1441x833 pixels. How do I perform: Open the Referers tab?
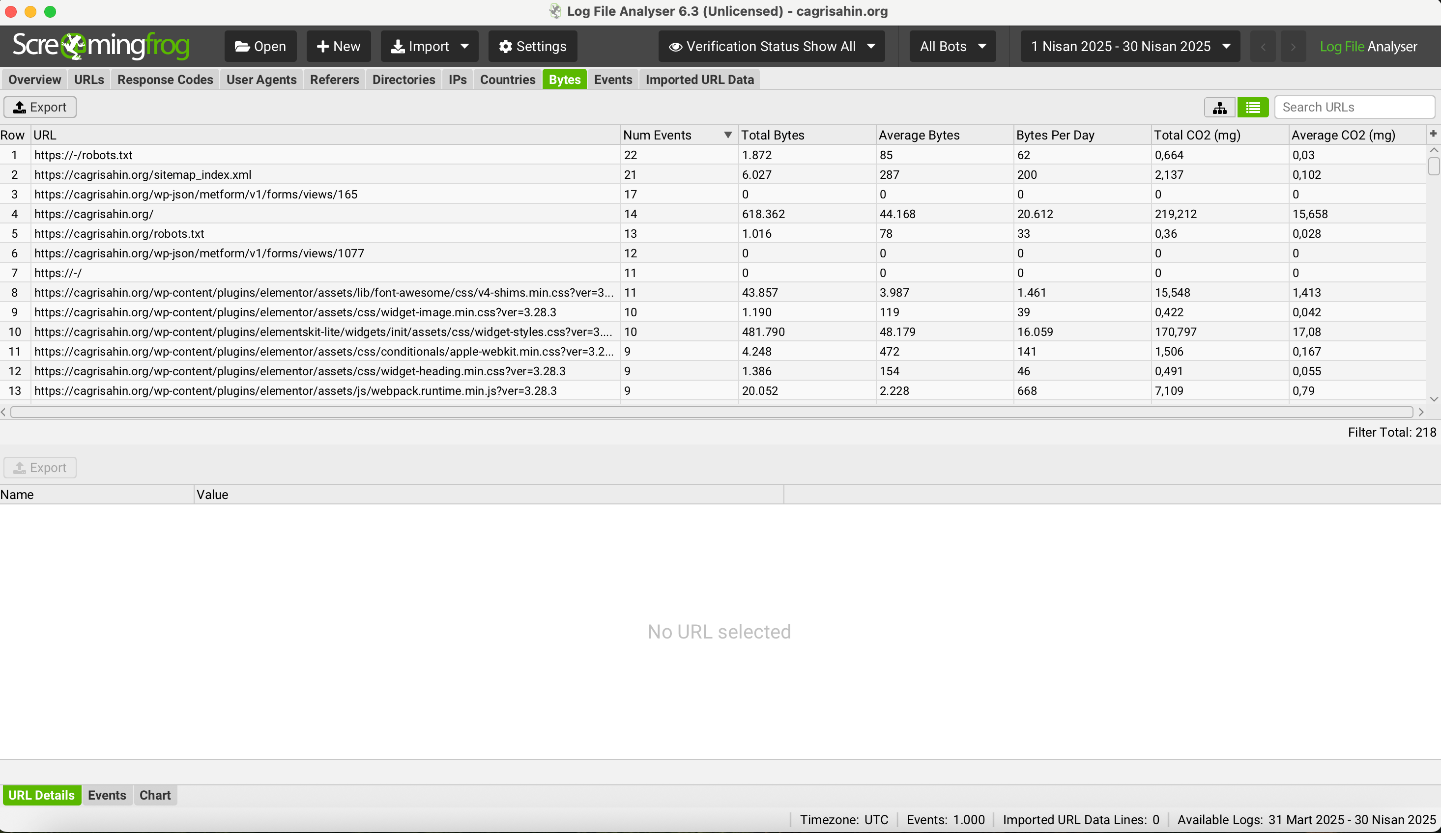click(335, 80)
